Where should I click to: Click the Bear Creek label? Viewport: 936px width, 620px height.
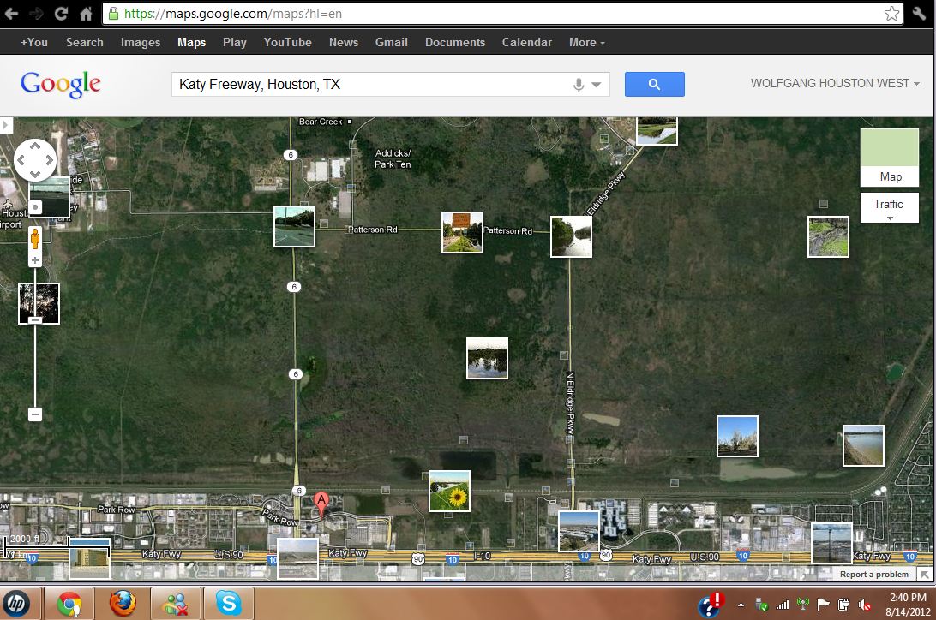point(321,122)
